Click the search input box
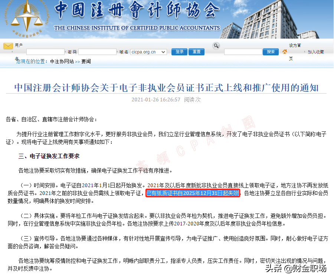The width and height of the screenshot is (334, 280). pyautogui.click(x=243, y=52)
